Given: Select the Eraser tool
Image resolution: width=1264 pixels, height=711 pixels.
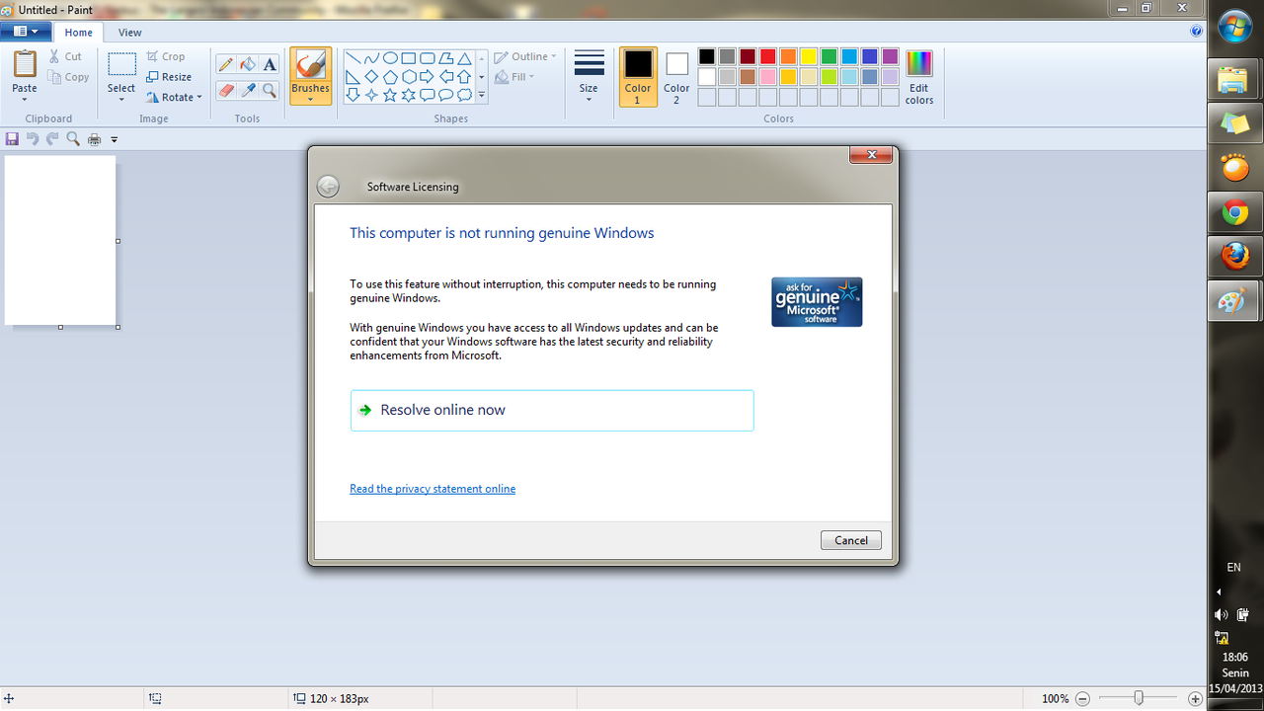Looking at the screenshot, I should 226,90.
